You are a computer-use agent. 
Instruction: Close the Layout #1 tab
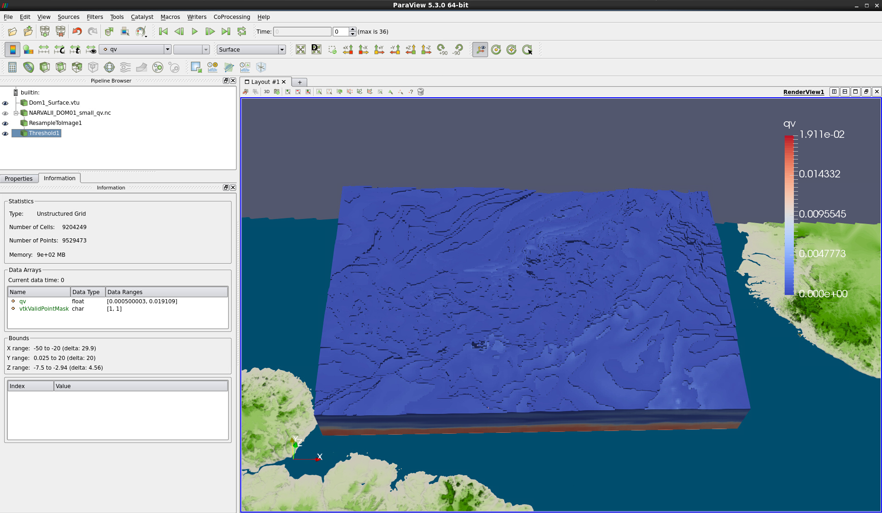click(x=284, y=82)
